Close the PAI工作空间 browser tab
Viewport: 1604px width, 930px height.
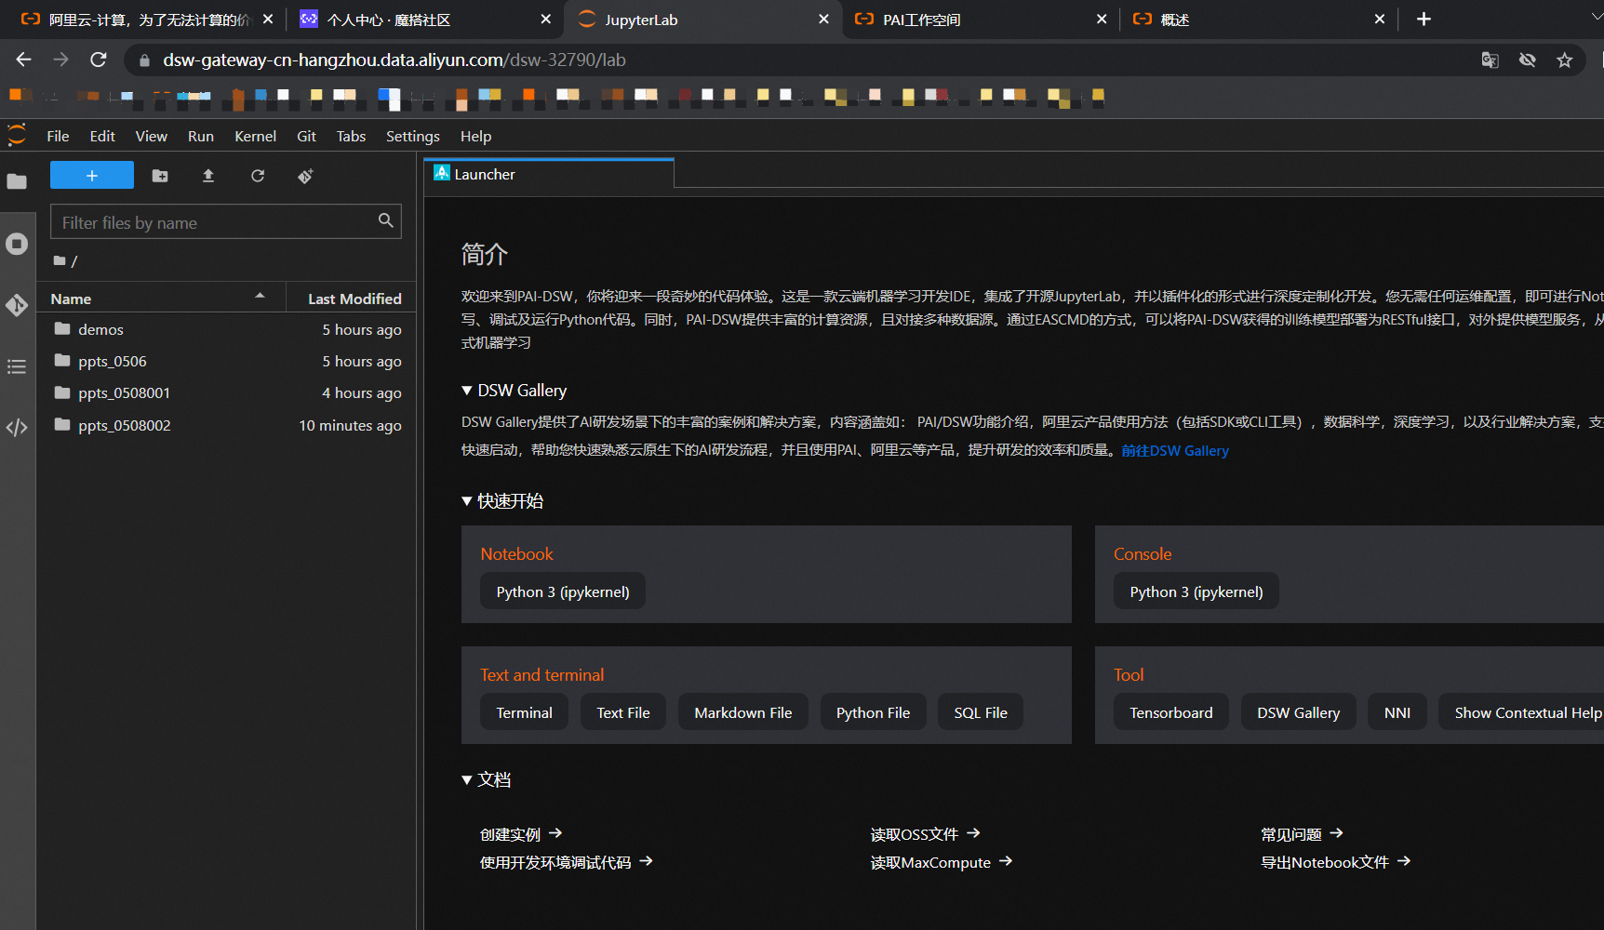pos(1102,20)
